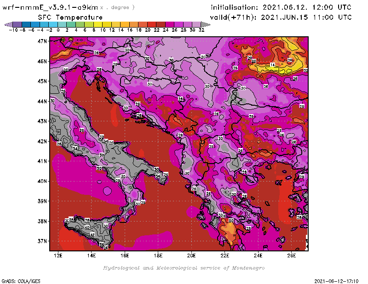Click the '39N' latitude label
The height and width of the screenshot is (284, 368).
42,201
